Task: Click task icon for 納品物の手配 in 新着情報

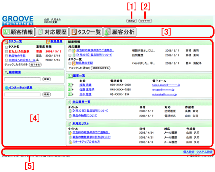Action: [74, 63]
